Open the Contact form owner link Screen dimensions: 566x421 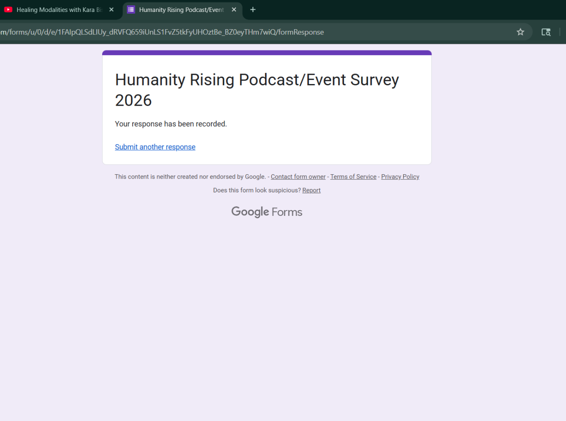click(298, 177)
